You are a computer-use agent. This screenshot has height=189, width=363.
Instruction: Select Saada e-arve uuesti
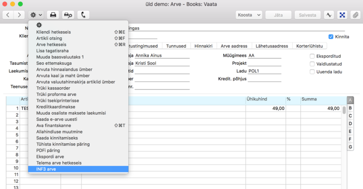[x=78, y=120]
